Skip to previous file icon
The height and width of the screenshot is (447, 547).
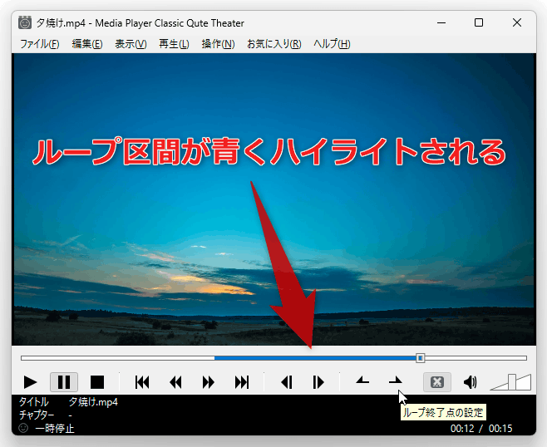[142, 382]
